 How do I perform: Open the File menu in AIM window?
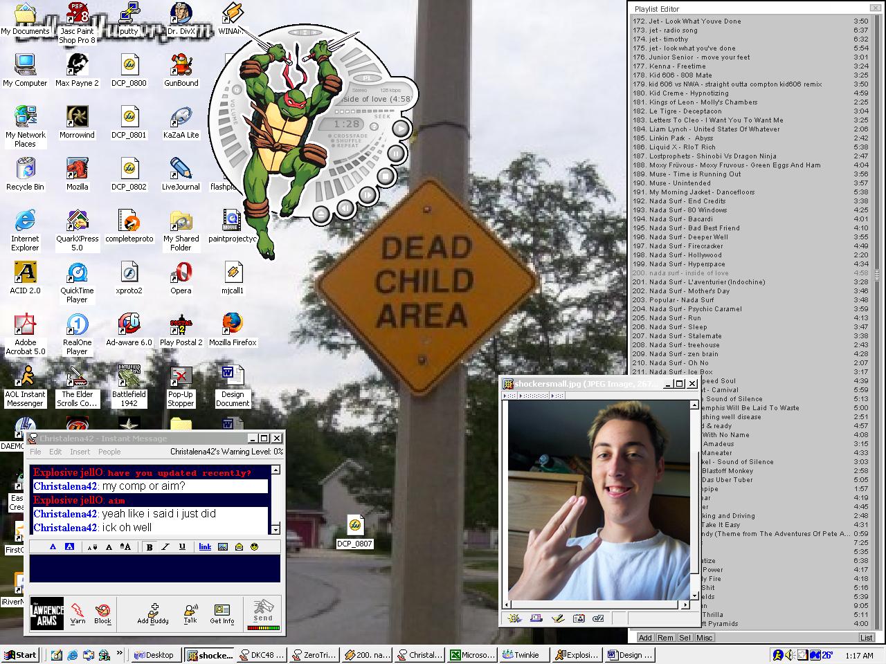[35, 452]
